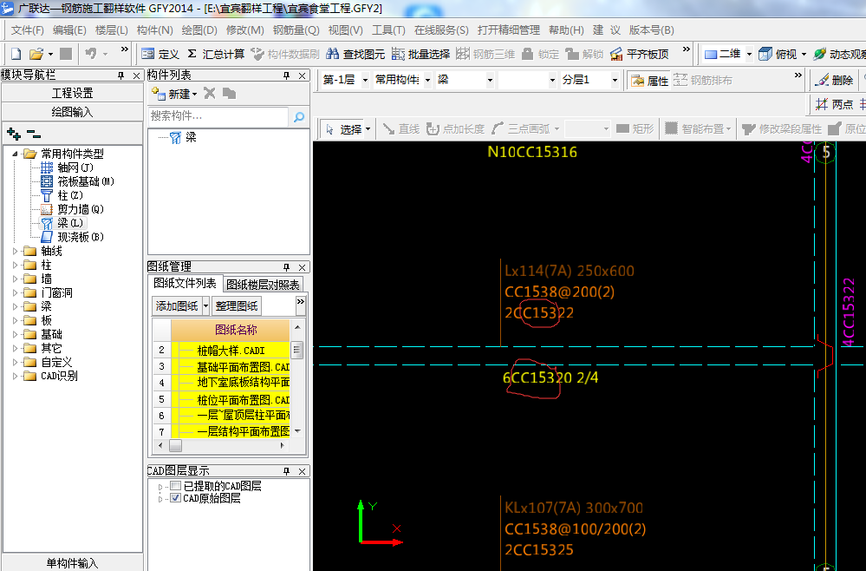
Task: Click 修改梁段属性 tool
Action: (782, 128)
